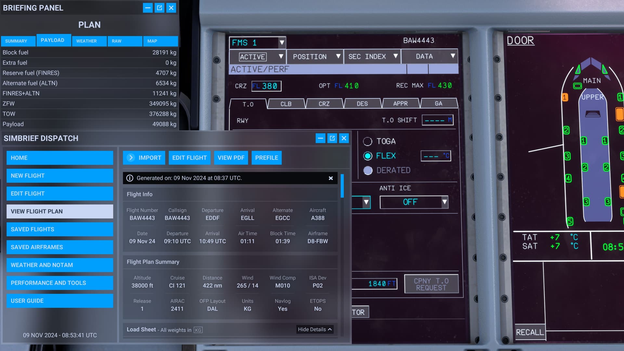Open the SUMMARY tab in Plan
Image resolution: width=624 pixels, height=351 pixels.
(x=18, y=41)
